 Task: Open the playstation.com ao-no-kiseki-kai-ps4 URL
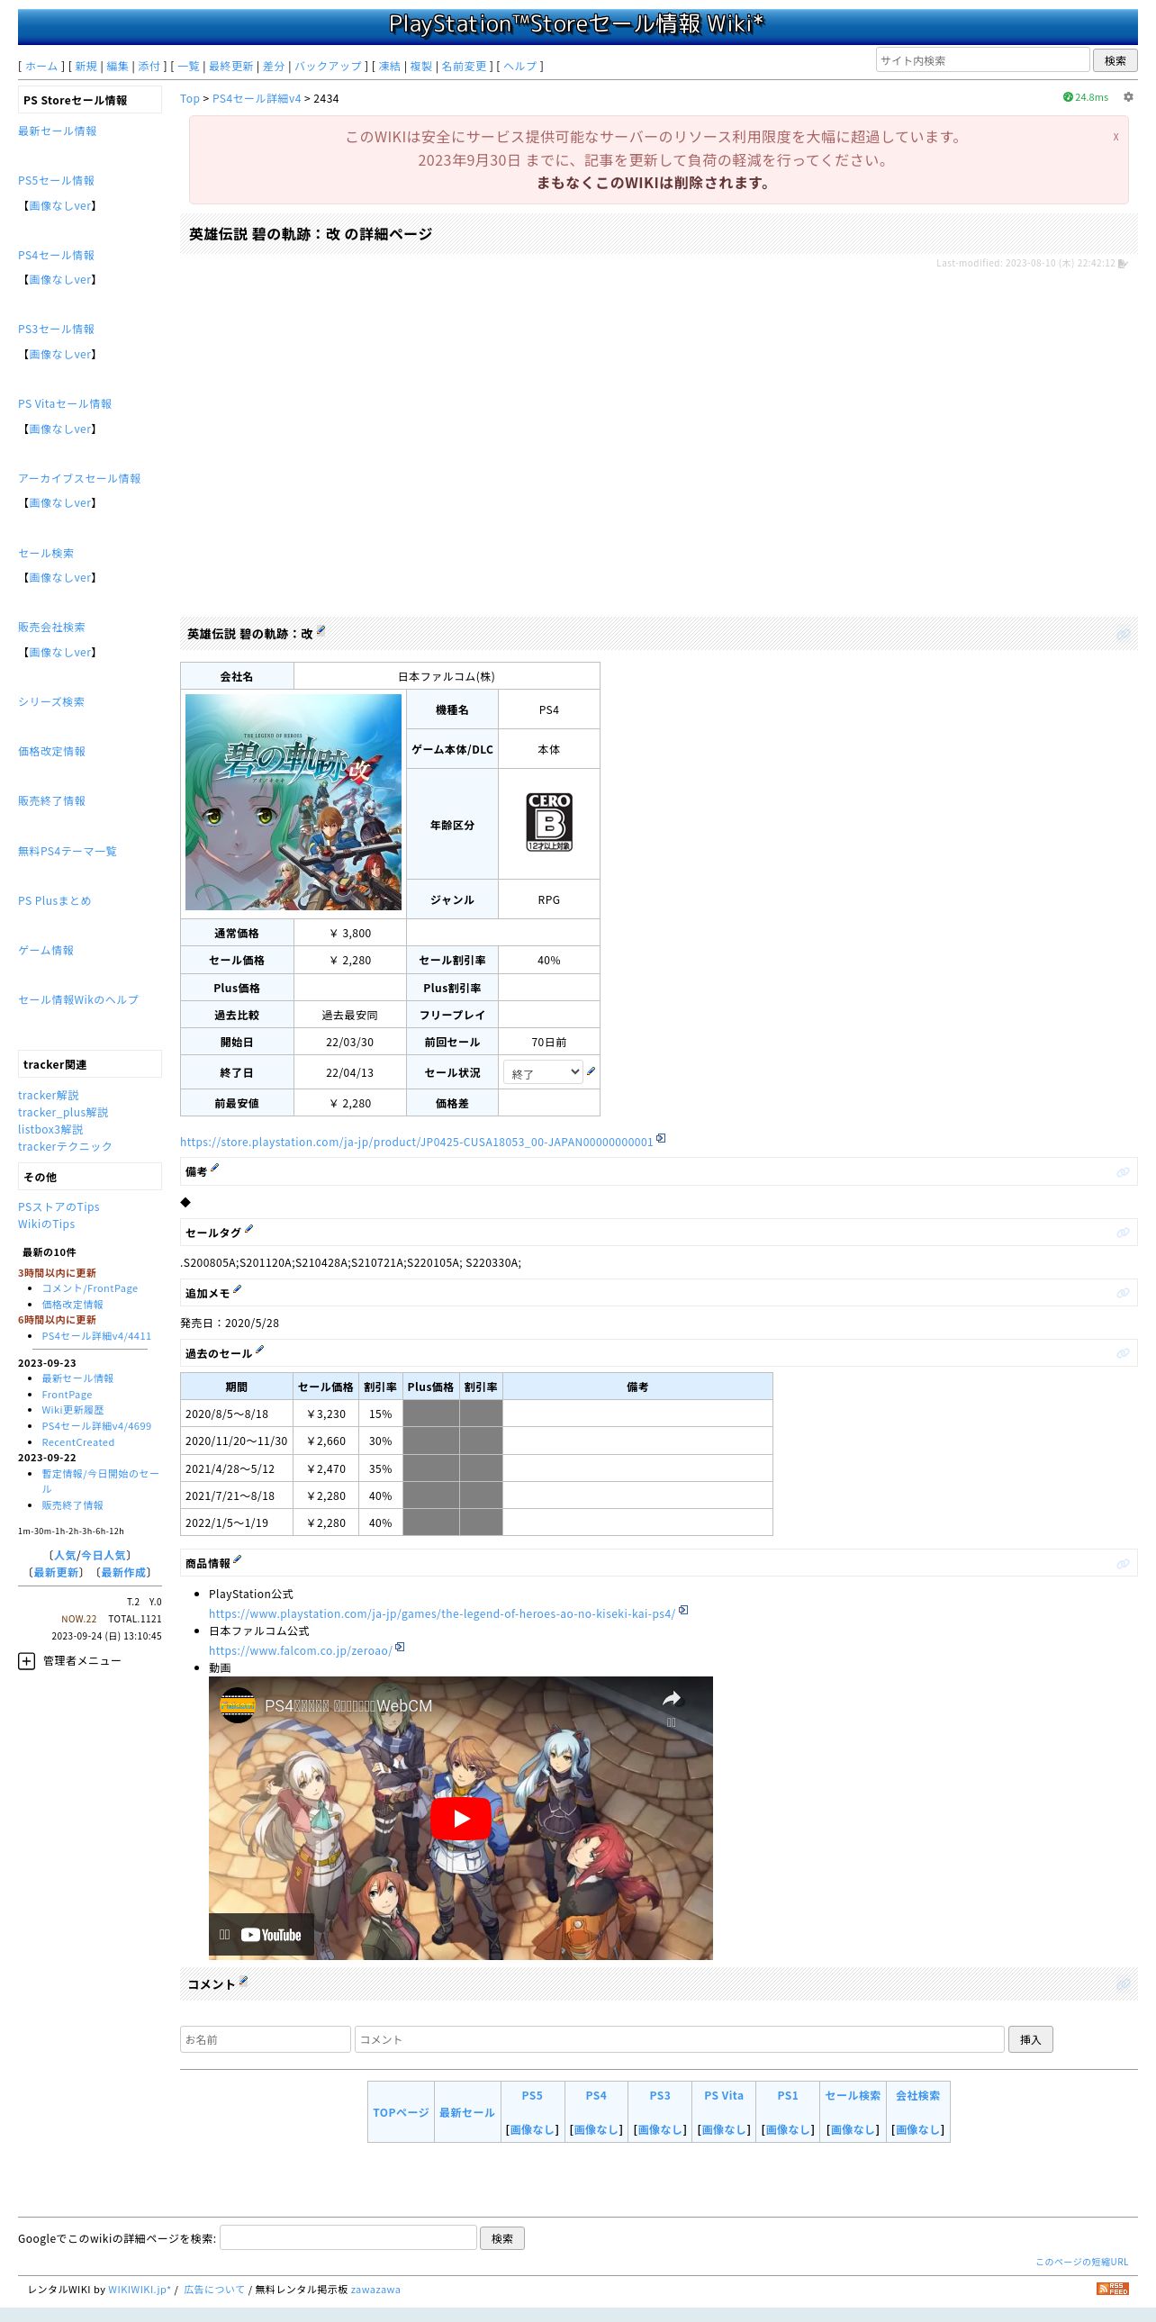441,1613
